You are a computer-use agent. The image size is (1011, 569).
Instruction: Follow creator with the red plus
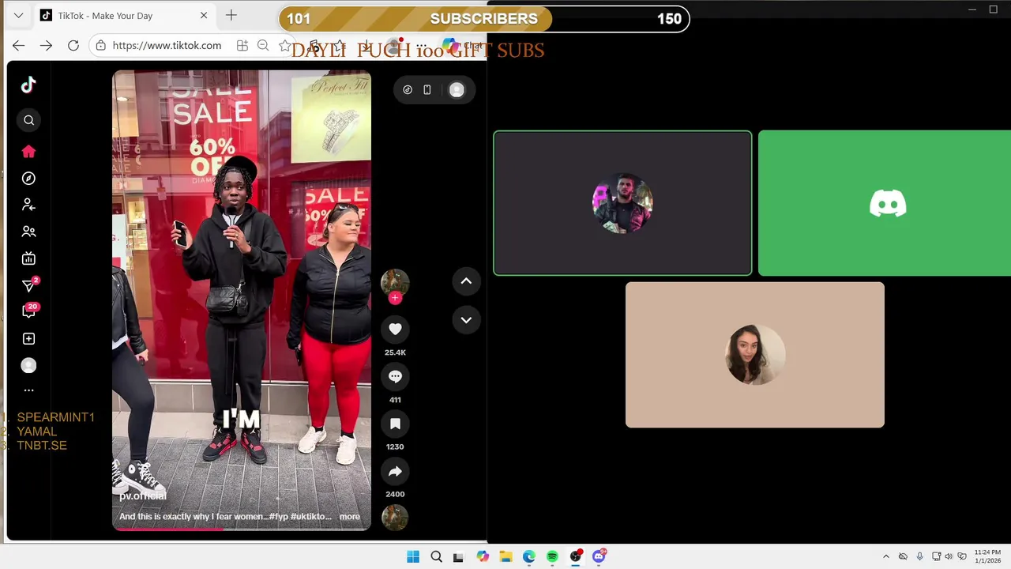click(395, 298)
